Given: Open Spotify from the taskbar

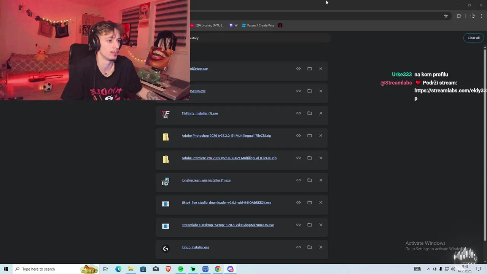Looking at the screenshot, I should coord(180,269).
